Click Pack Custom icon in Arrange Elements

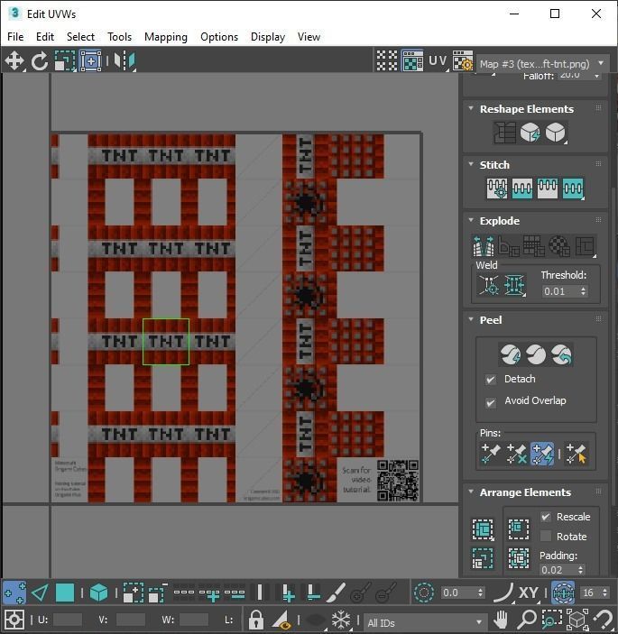pos(483,529)
